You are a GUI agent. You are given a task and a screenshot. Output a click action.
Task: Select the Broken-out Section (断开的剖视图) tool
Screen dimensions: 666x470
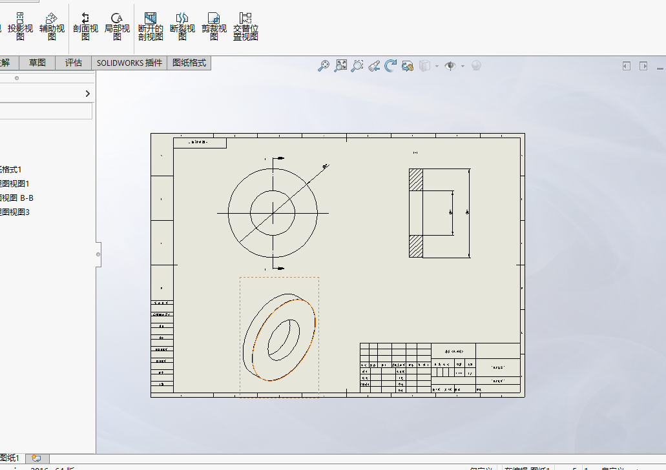coord(151,26)
